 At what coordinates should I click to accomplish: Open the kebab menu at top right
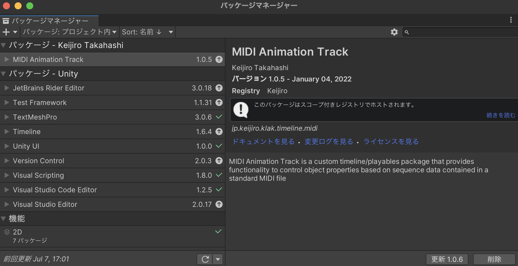511,20
